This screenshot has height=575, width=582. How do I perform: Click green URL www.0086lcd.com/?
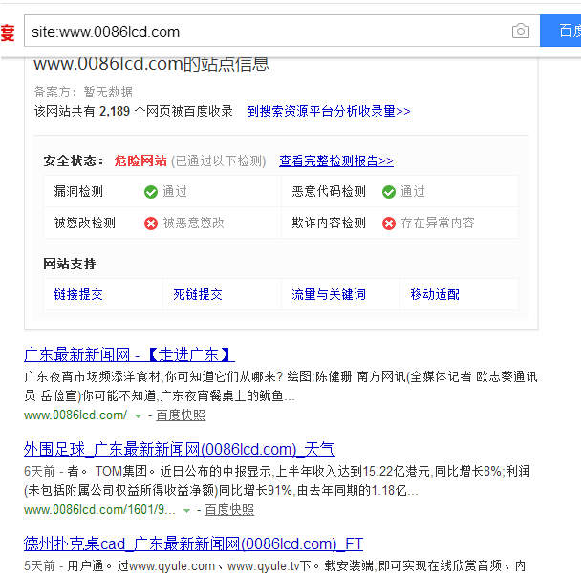75,415
